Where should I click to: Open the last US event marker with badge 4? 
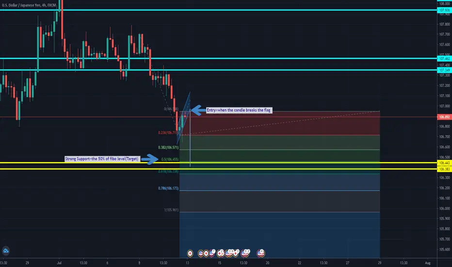click(260, 253)
